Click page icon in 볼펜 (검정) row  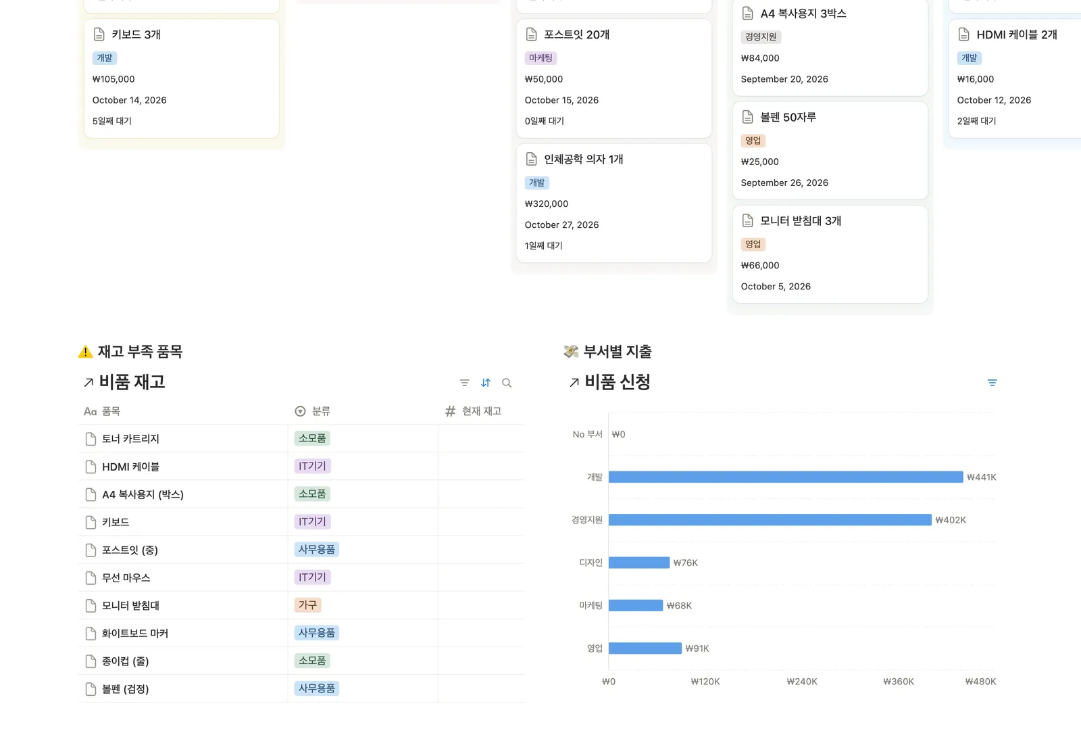pyautogui.click(x=91, y=689)
